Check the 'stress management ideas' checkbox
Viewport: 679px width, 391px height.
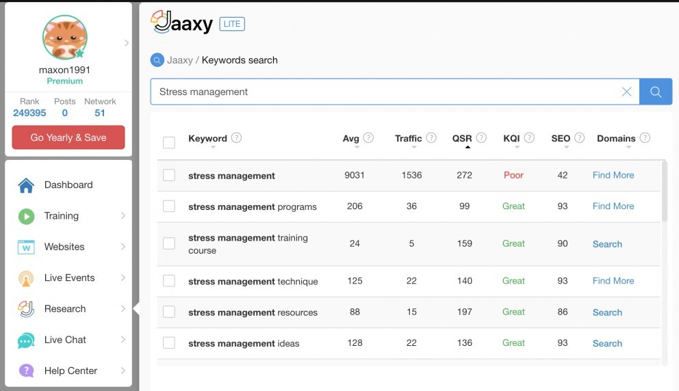[x=169, y=343]
